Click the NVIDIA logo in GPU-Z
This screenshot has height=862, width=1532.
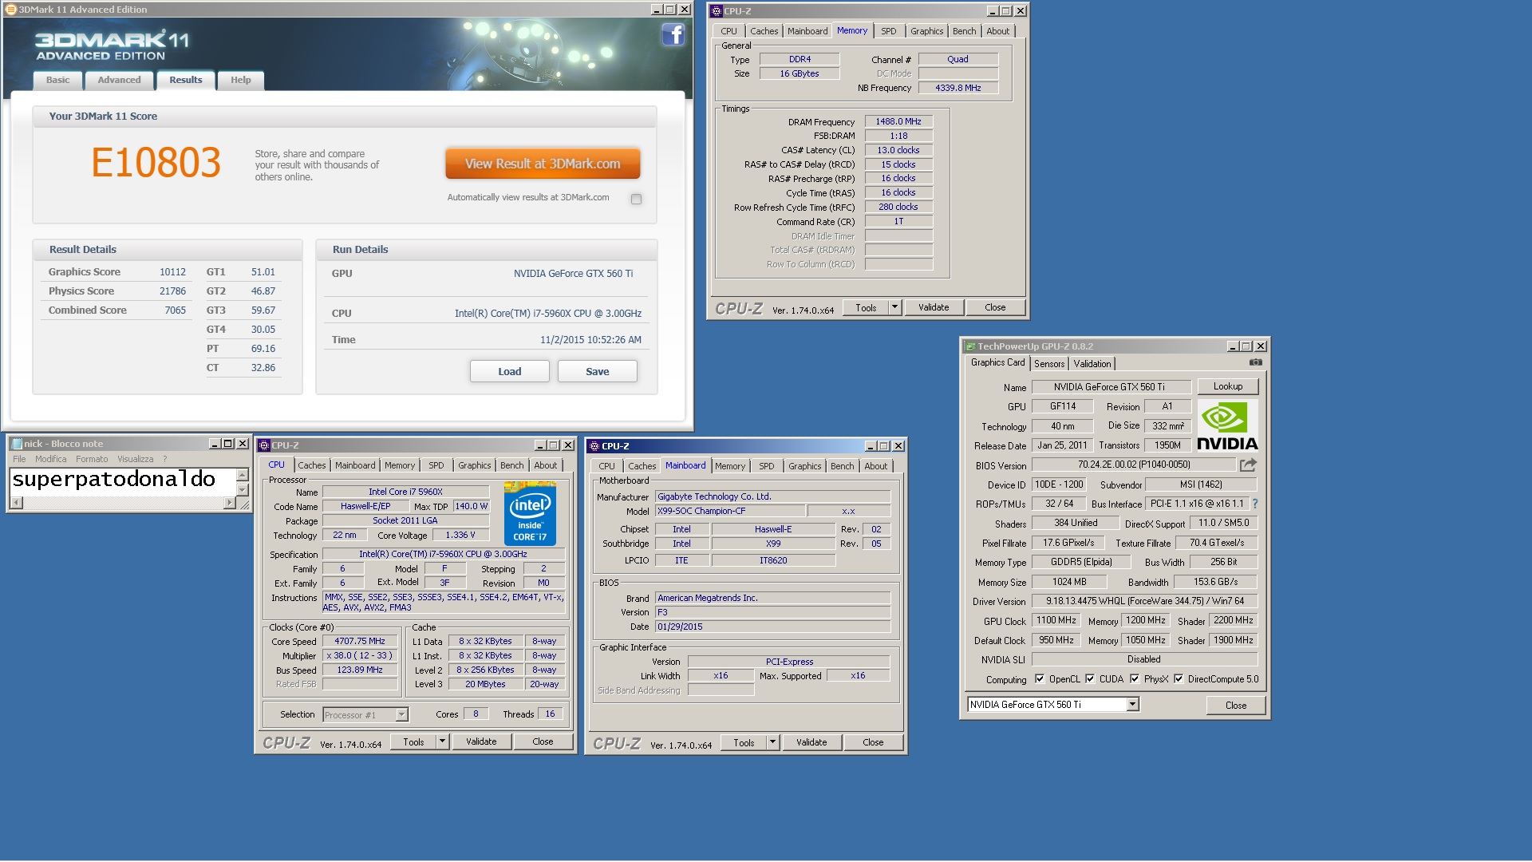click(1227, 425)
